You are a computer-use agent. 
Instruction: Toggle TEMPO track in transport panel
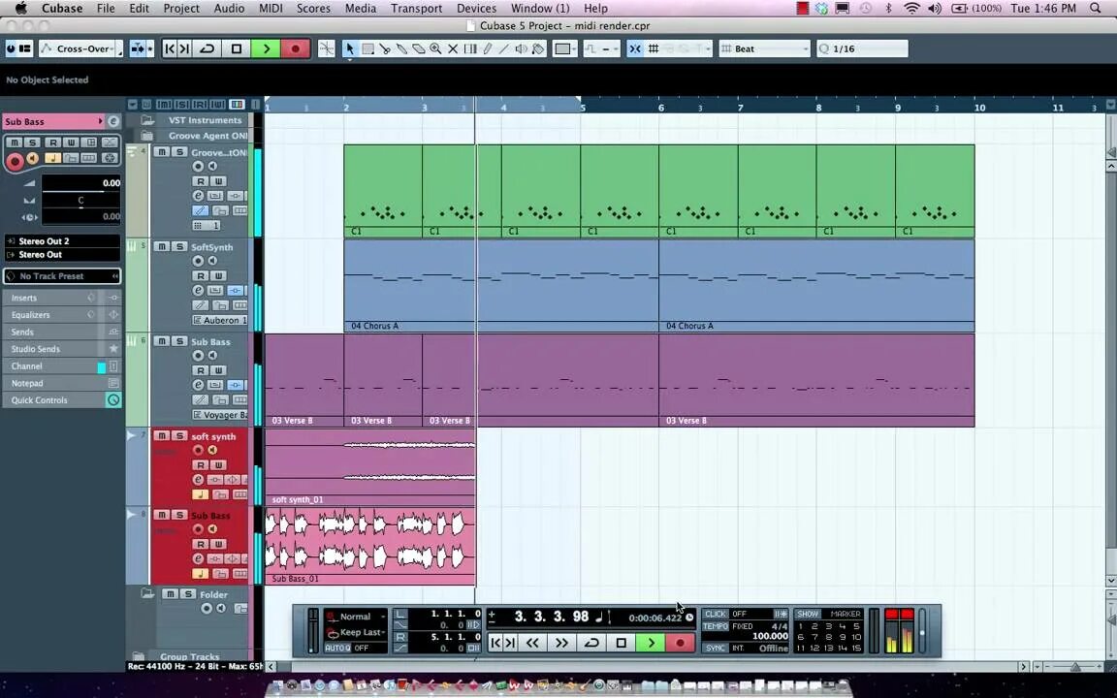(x=716, y=627)
